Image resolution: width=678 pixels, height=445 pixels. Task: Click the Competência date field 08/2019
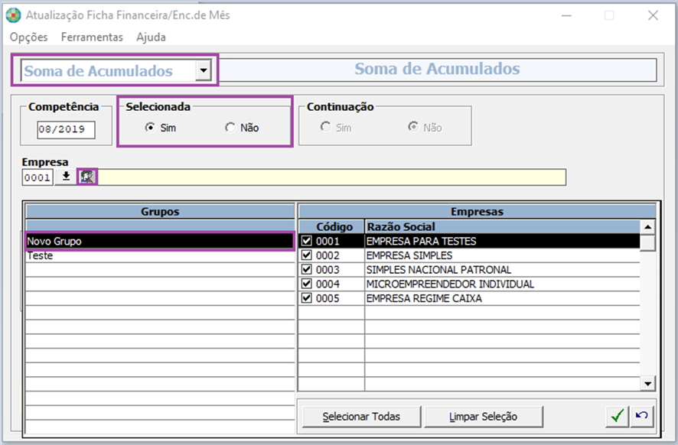point(66,129)
